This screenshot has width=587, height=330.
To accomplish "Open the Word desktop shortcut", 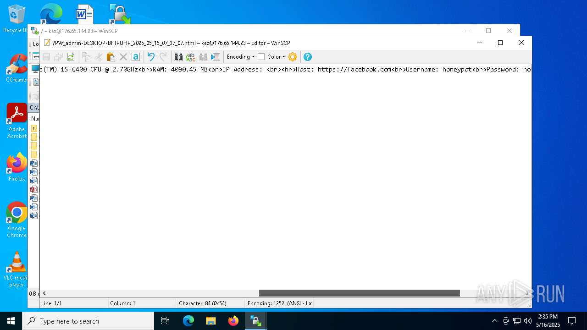I will tap(84, 14).
